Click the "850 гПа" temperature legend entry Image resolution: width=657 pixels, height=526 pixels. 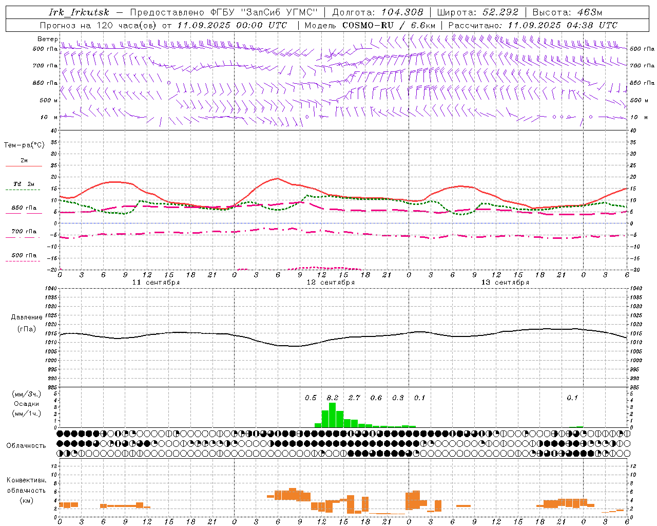(x=24, y=208)
